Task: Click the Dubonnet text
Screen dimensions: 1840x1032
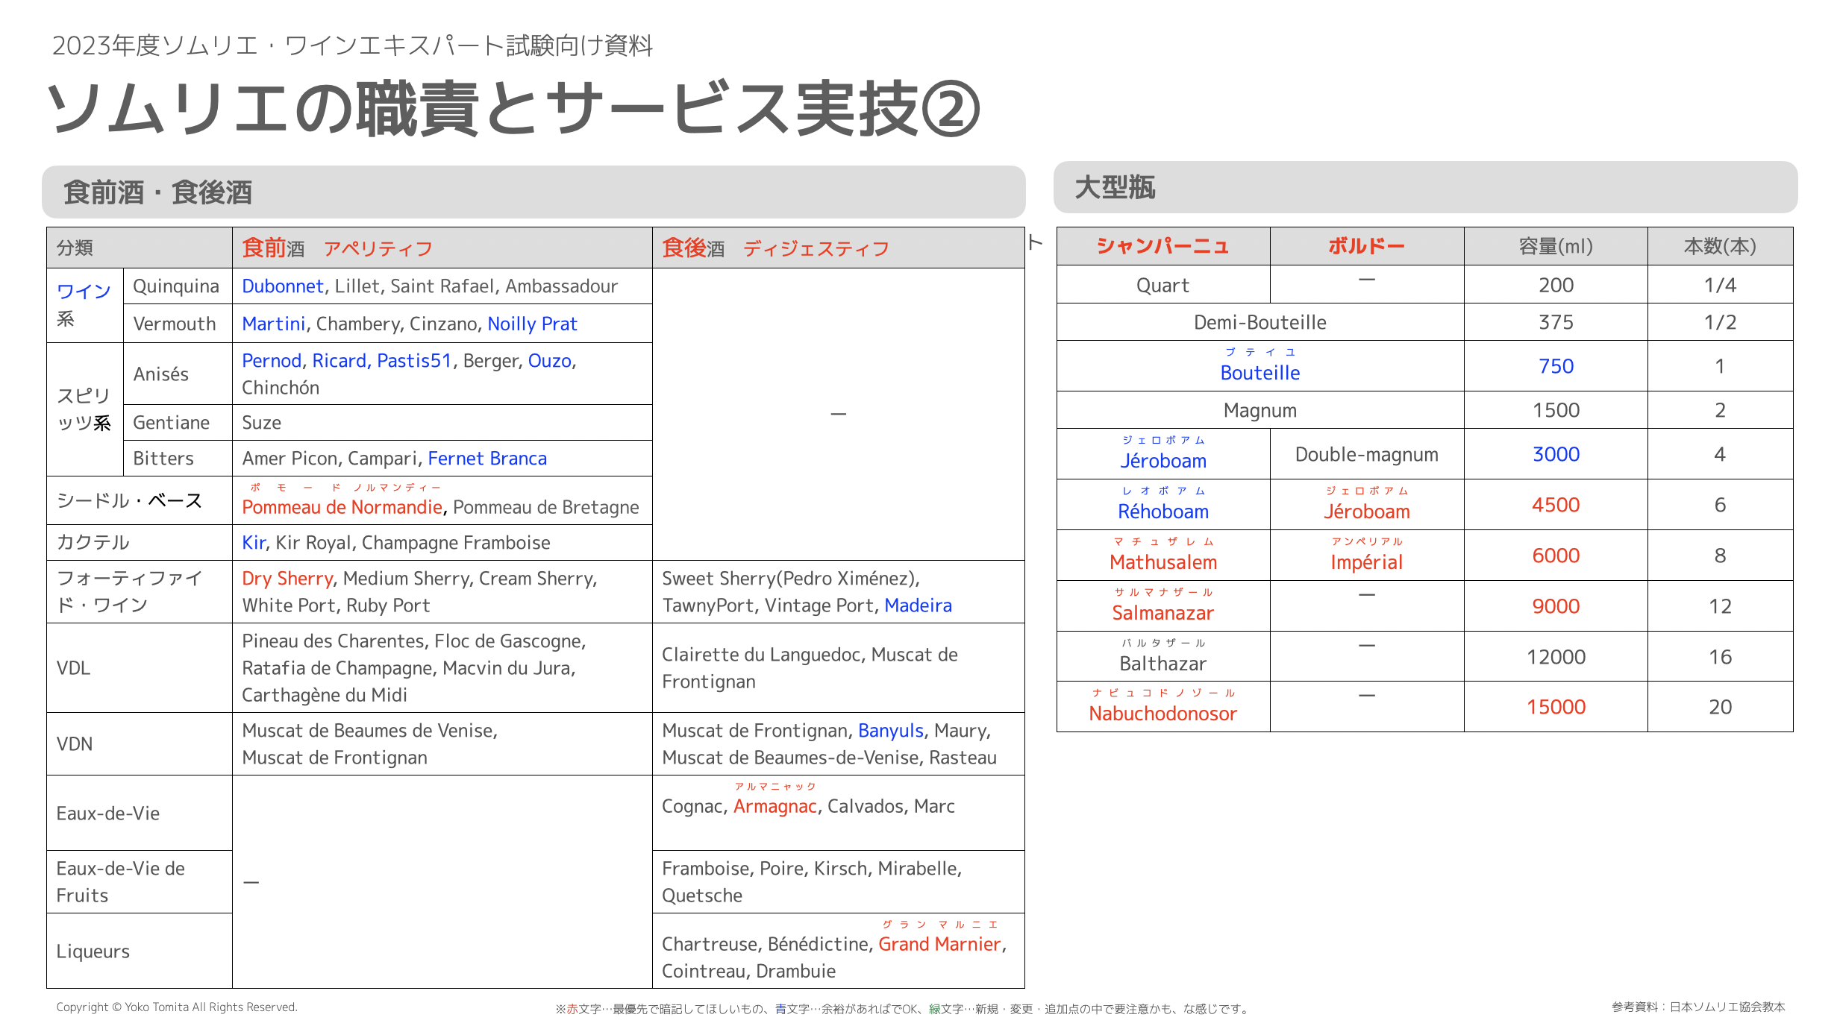Action: [x=282, y=286]
